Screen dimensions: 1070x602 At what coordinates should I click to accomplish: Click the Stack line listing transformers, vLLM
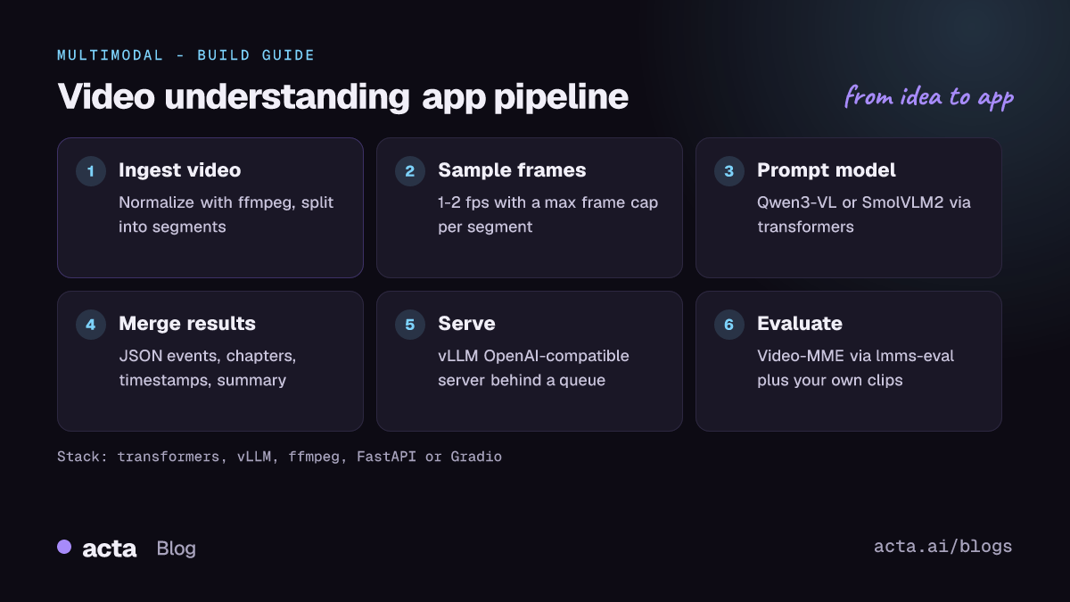(x=279, y=457)
